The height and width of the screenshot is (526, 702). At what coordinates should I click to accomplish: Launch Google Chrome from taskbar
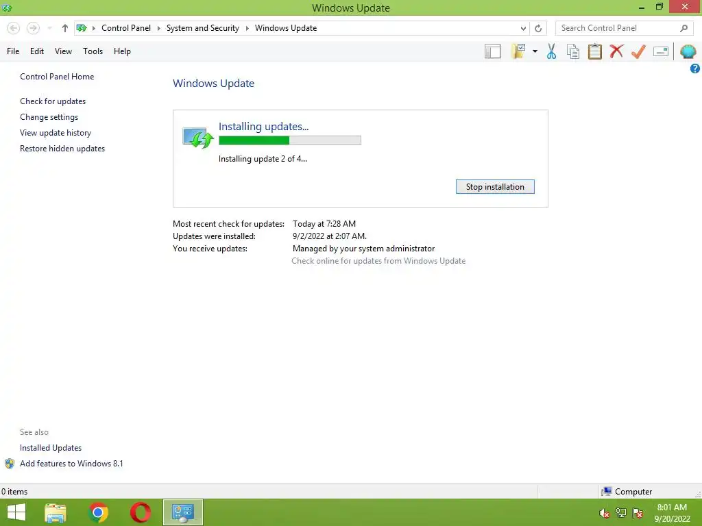pyautogui.click(x=99, y=512)
